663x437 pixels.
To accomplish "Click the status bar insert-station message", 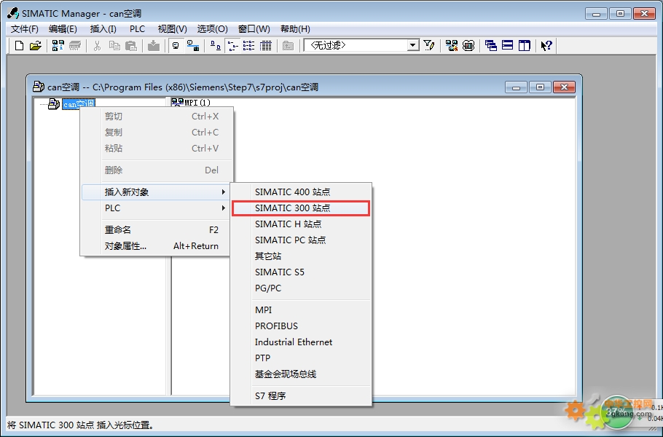I will click(x=80, y=425).
